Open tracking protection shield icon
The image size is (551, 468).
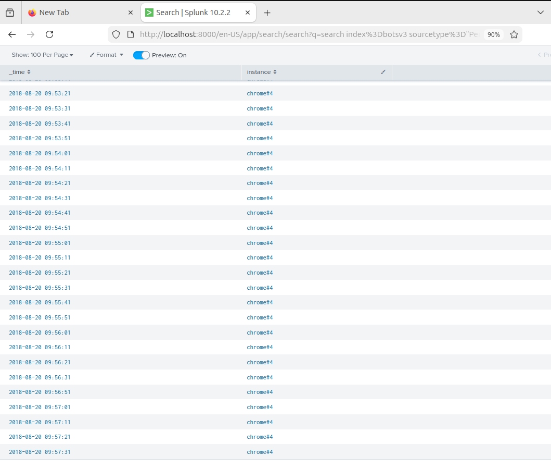click(116, 34)
